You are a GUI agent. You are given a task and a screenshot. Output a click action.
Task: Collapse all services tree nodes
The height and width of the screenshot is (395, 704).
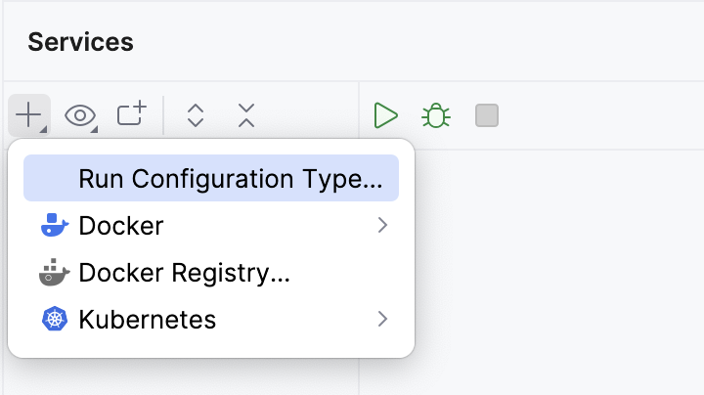pyautogui.click(x=246, y=115)
